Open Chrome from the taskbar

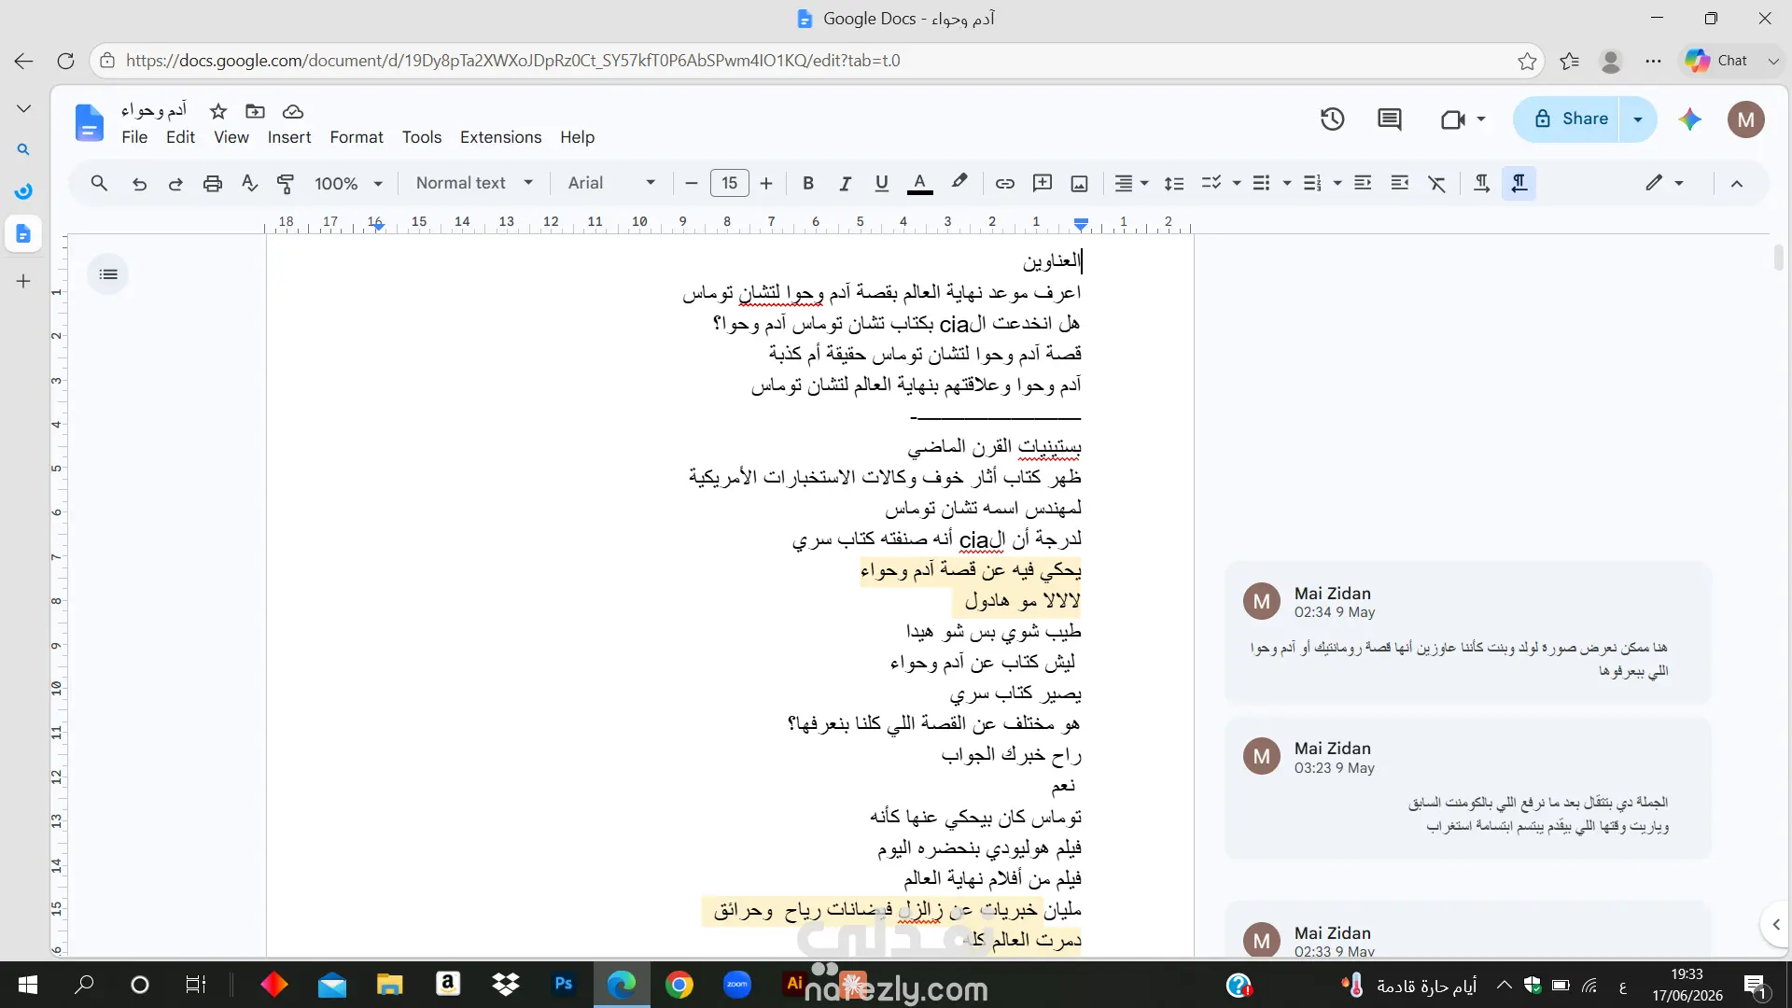(679, 984)
